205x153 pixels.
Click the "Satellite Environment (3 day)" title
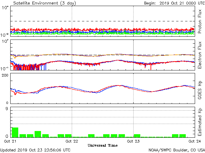[45, 3]
